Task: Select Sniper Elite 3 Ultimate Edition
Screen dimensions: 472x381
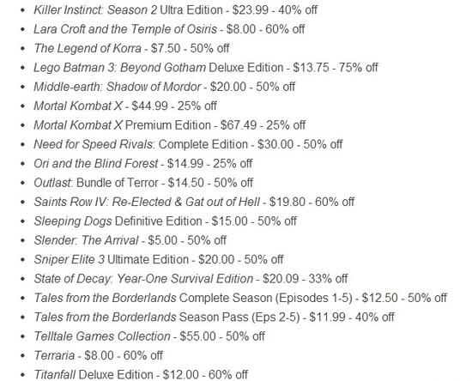Action: coord(159,260)
